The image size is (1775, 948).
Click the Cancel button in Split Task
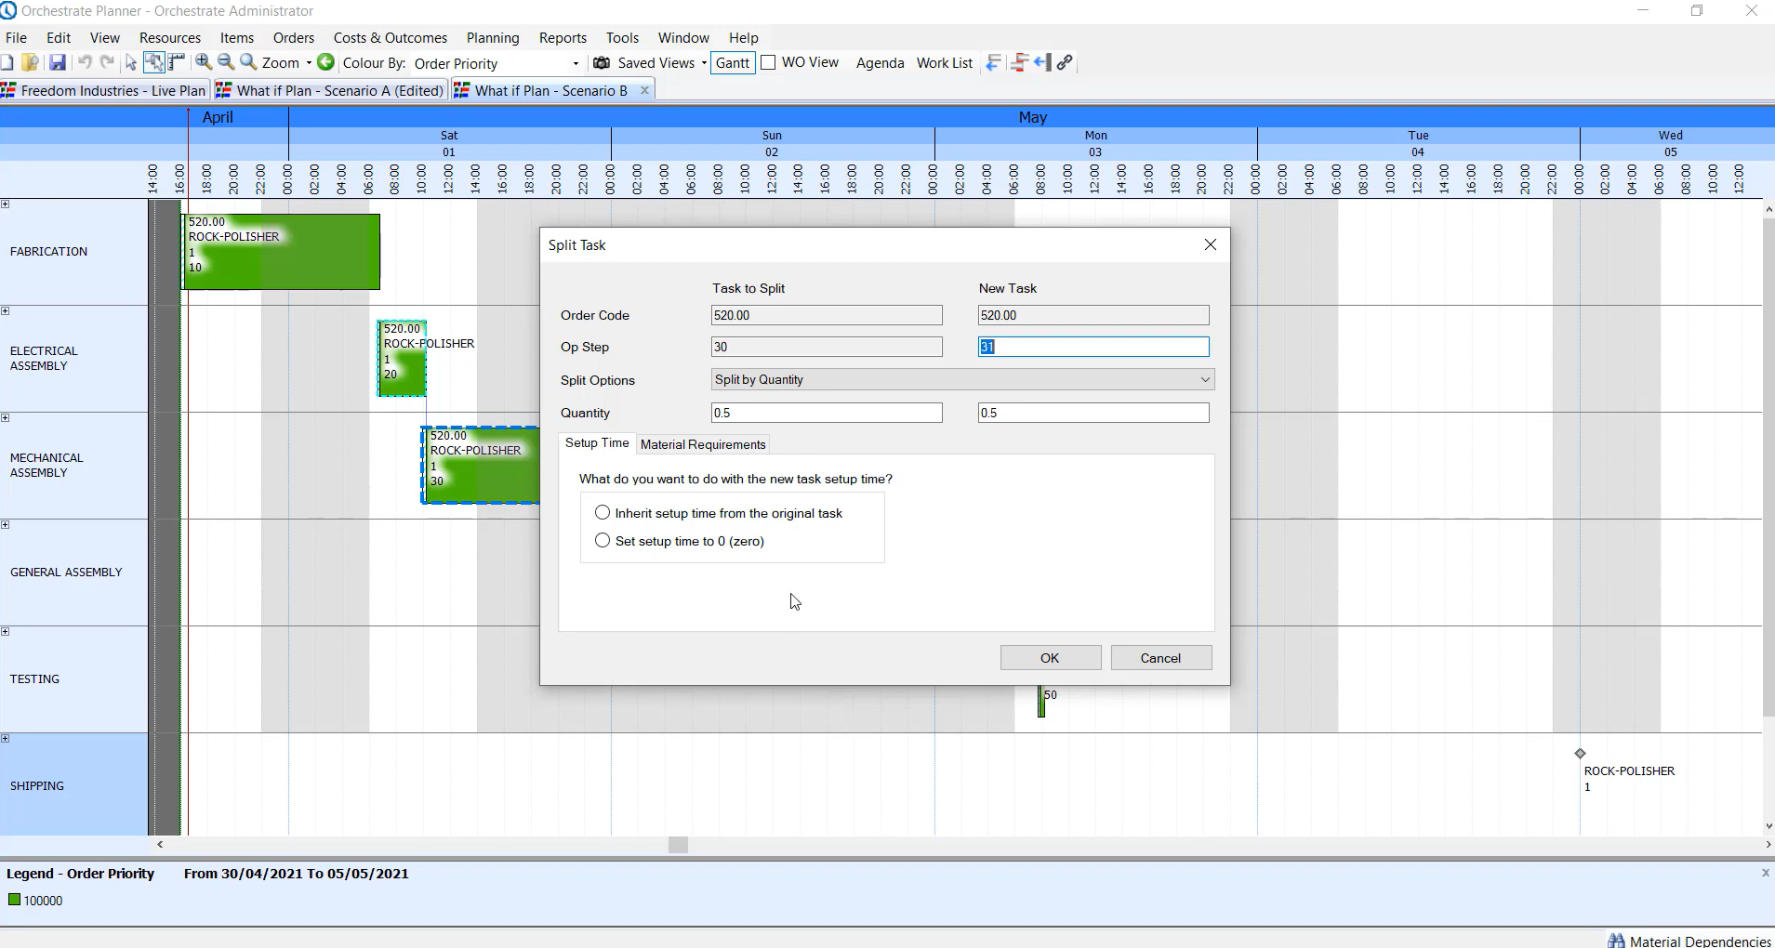pos(1160,657)
